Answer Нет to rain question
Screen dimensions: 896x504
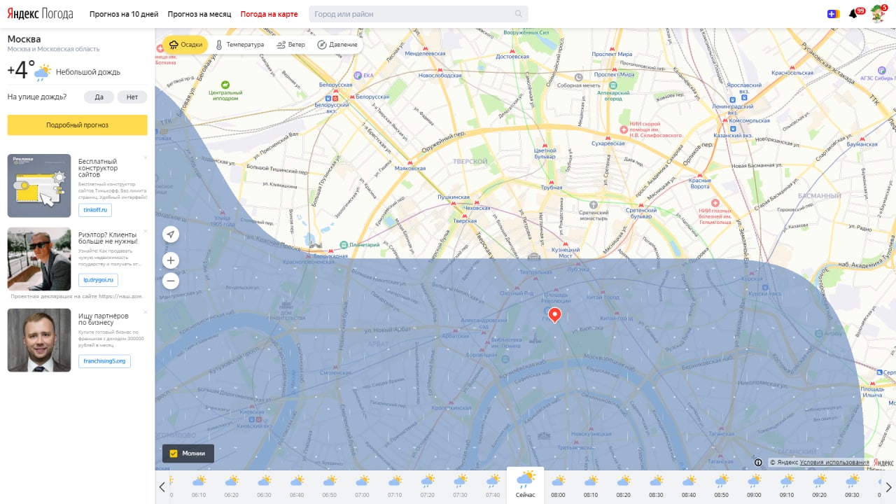(x=132, y=97)
